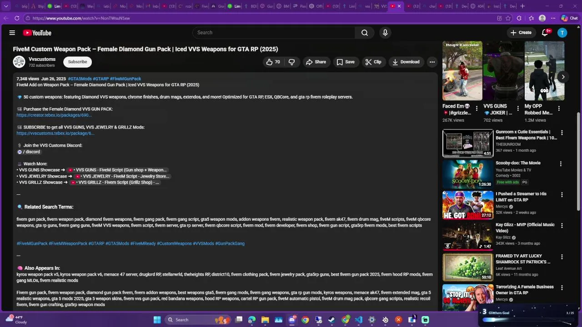Open the creator.tebex.io package link

pos(54,115)
